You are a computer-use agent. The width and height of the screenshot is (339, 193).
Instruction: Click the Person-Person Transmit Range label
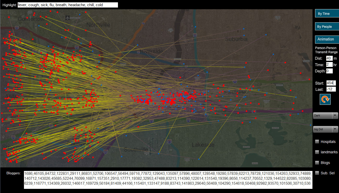326,50
